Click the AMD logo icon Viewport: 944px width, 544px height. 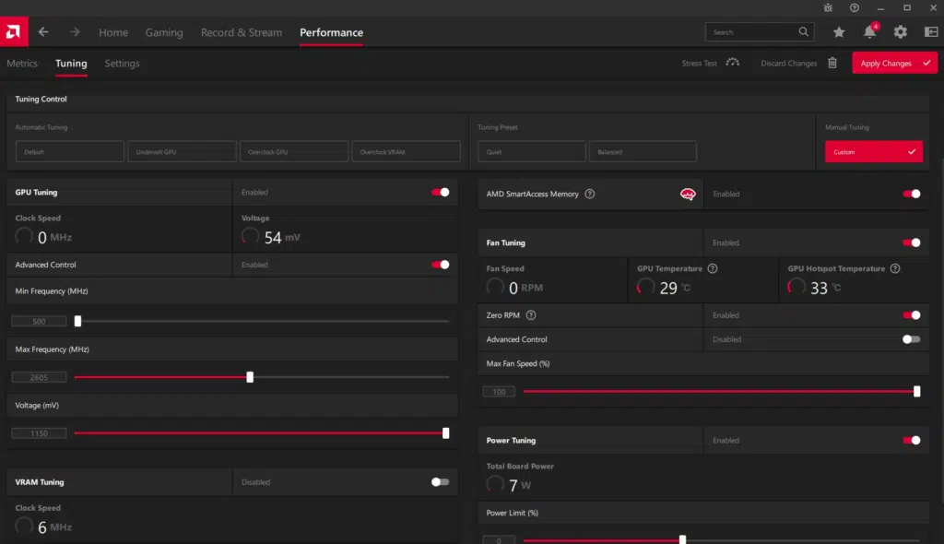(13, 32)
